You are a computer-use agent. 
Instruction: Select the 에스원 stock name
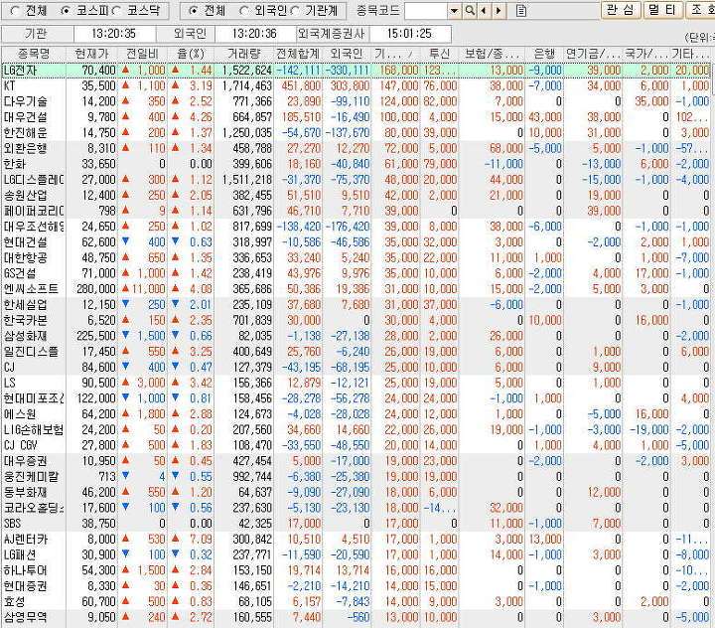(21, 414)
